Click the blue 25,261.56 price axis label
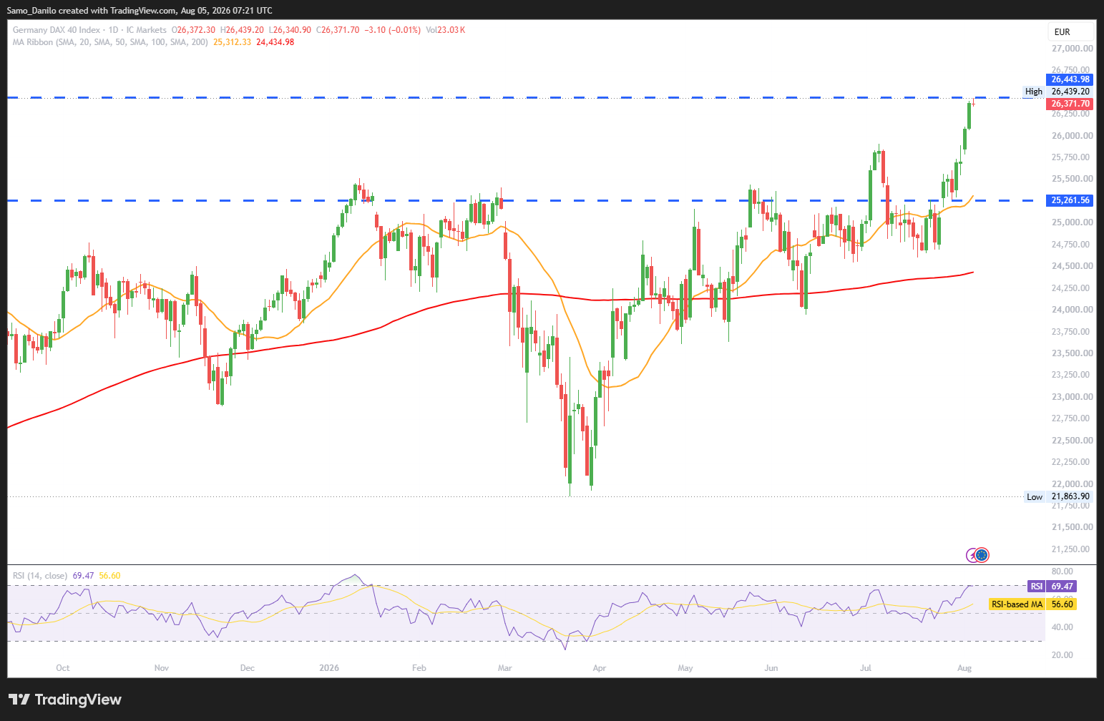The image size is (1104, 721). pos(1070,200)
